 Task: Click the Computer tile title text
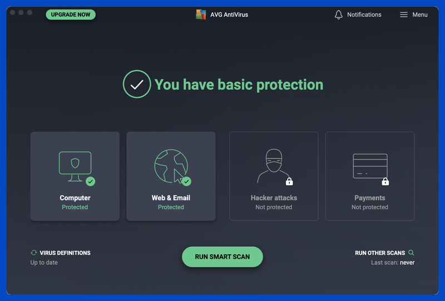tap(75, 198)
